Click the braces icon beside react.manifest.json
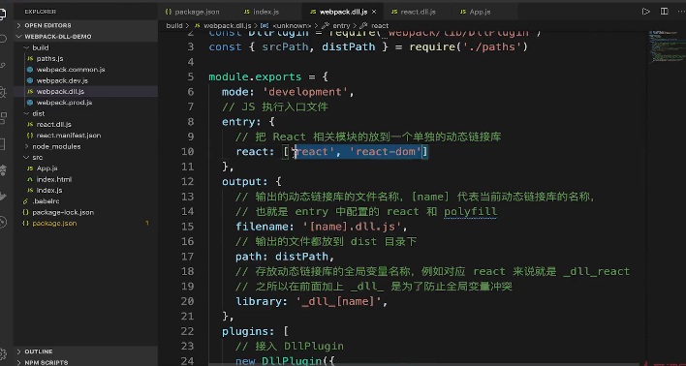Image resolution: width=686 pixels, height=366 pixels. (30, 136)
